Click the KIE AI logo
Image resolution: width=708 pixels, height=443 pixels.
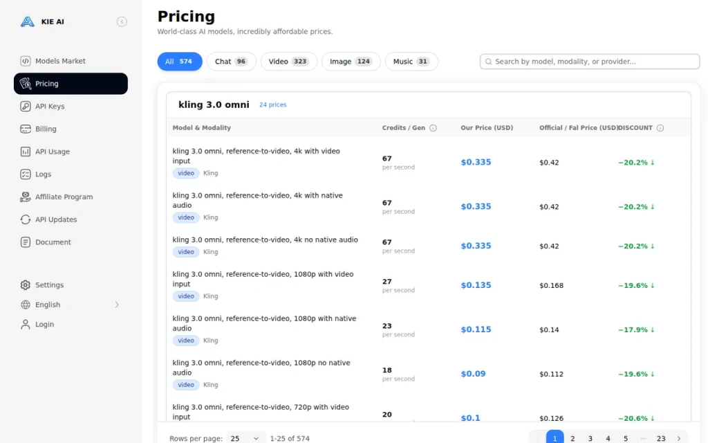pyautogui.click(x=27, y=21)
